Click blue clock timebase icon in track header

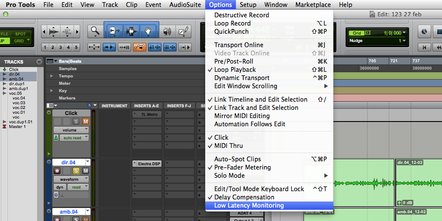point(89,106)
